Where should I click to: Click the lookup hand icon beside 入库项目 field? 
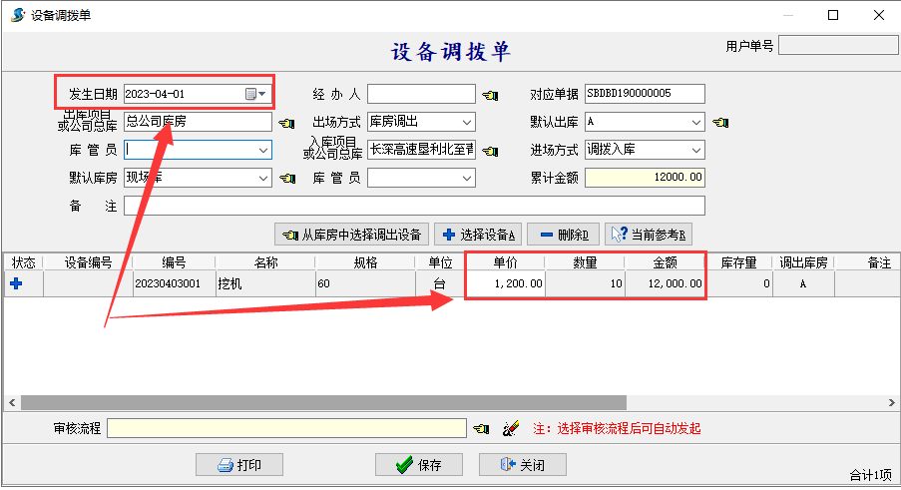489,151
